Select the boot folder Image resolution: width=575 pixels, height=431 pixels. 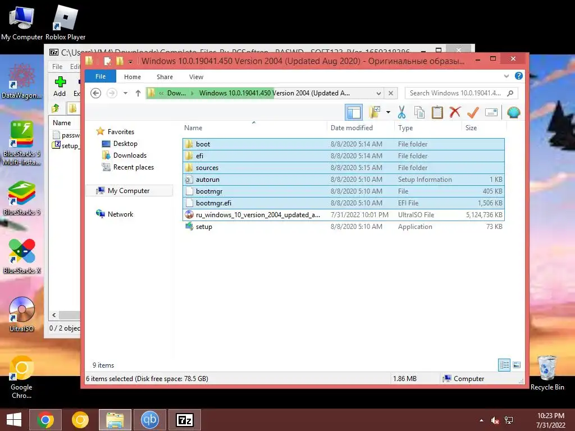tap(343, 144)
